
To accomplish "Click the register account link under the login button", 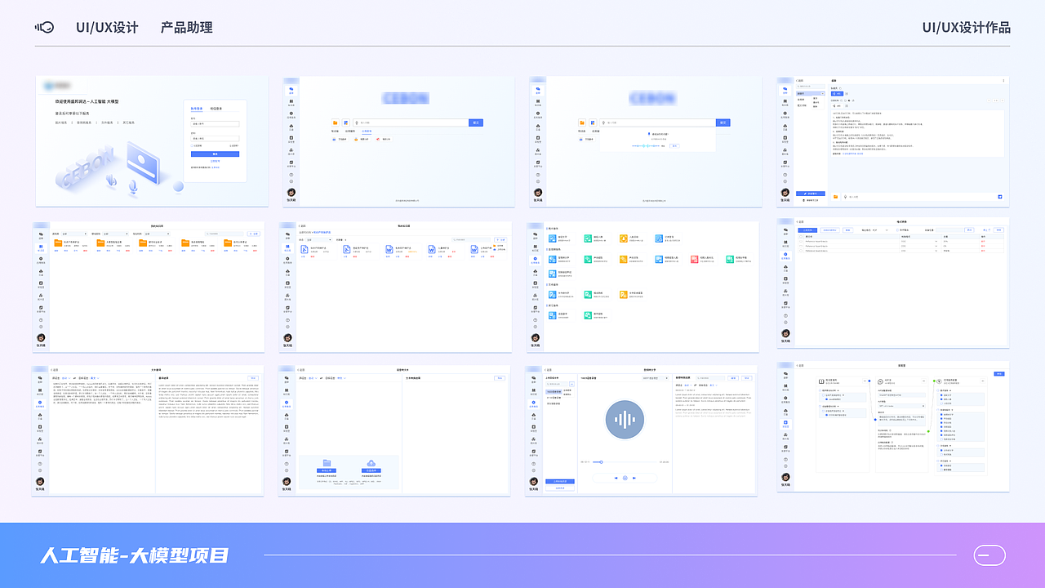I will [215, 161].
